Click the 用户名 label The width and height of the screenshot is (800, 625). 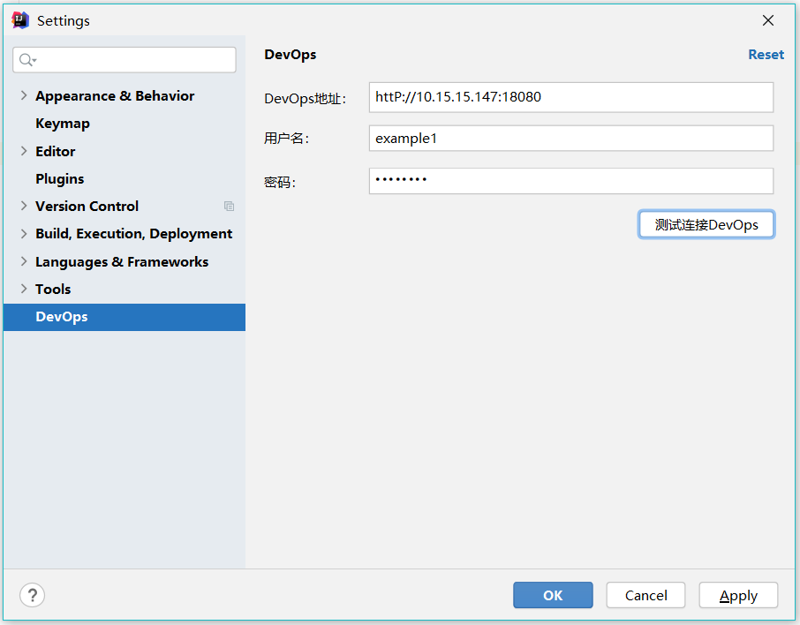pyautogui.click(x=287, y=139)
